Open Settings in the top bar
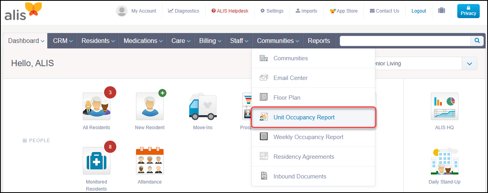 tap(272, 11)
